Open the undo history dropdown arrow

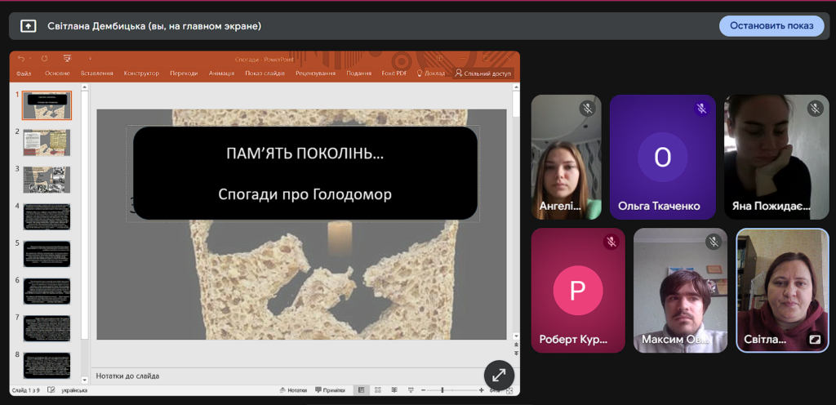[29, 59]
